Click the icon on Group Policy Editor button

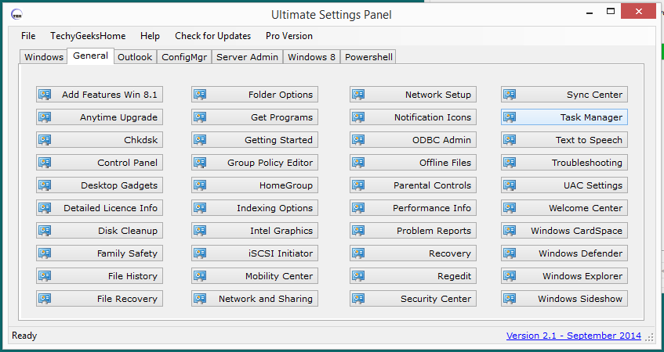click(x=201, y=163)
